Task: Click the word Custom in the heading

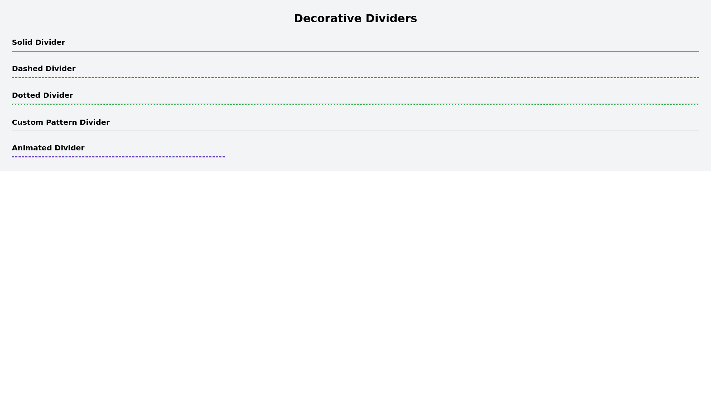Action: tap(27, 122)
